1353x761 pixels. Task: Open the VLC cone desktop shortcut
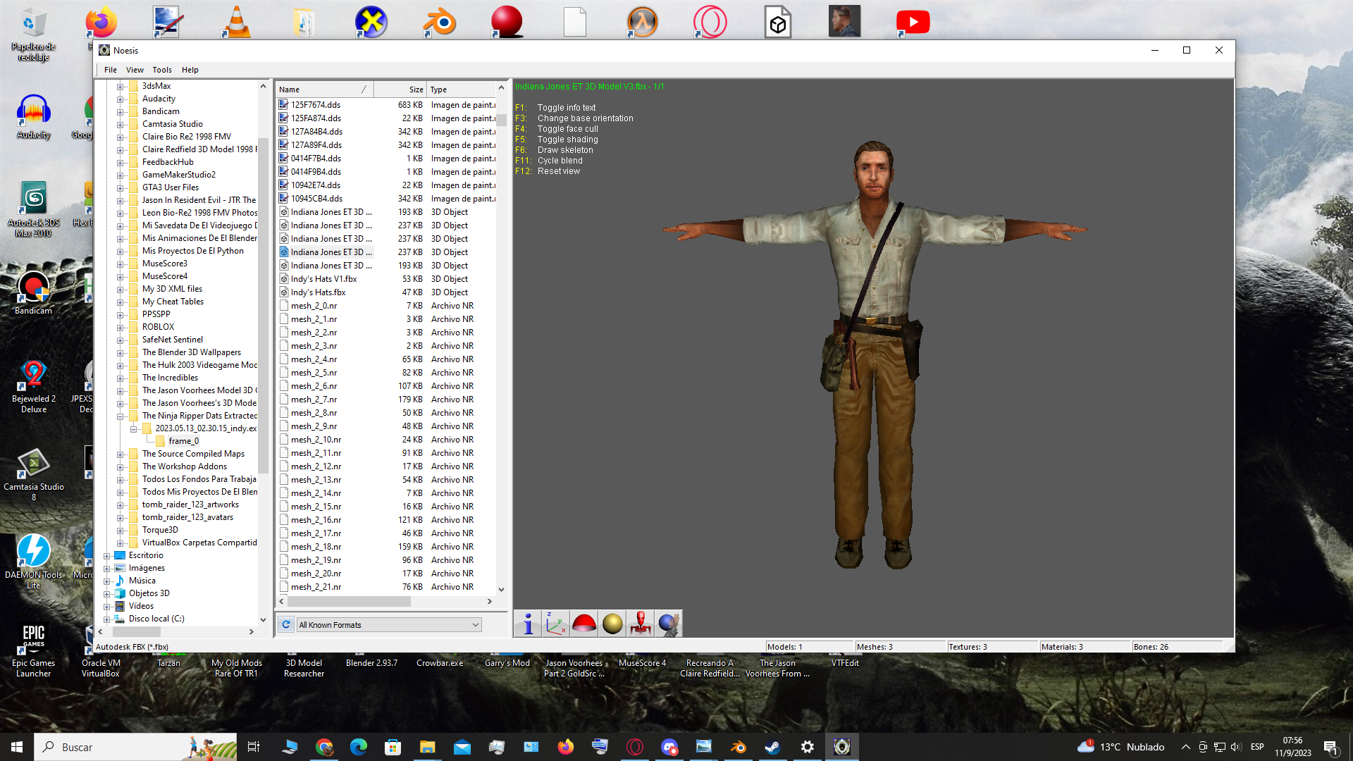point(236,22)
